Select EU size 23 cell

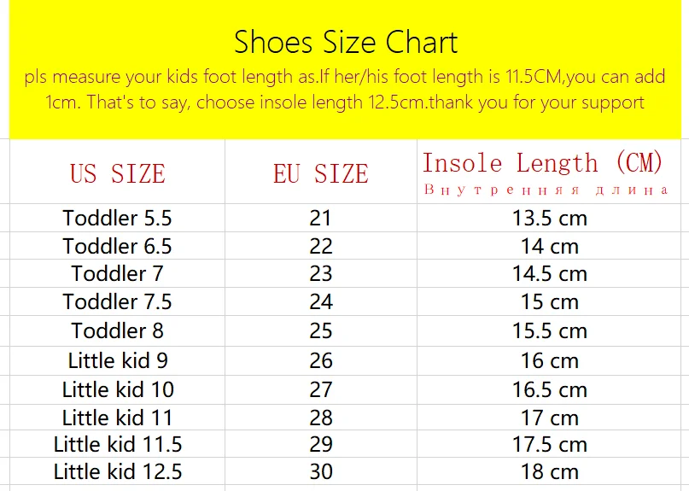320,274
